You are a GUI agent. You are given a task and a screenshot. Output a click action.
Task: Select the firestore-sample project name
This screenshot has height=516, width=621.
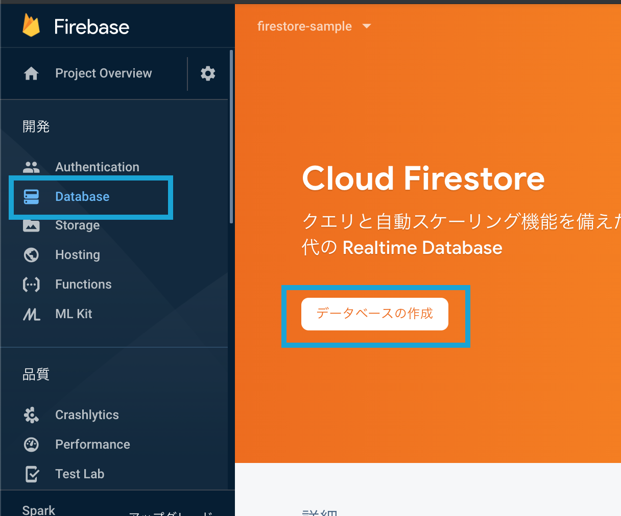tap(304, 27)
